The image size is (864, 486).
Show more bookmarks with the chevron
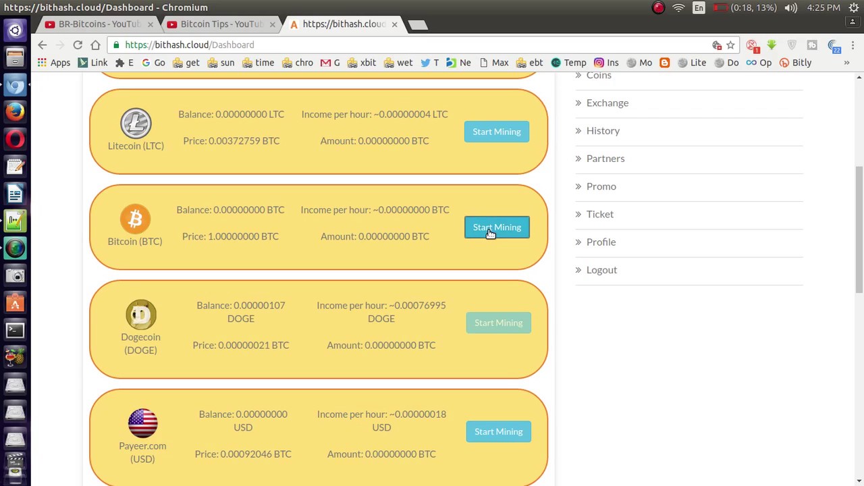[x=846, y=63]
